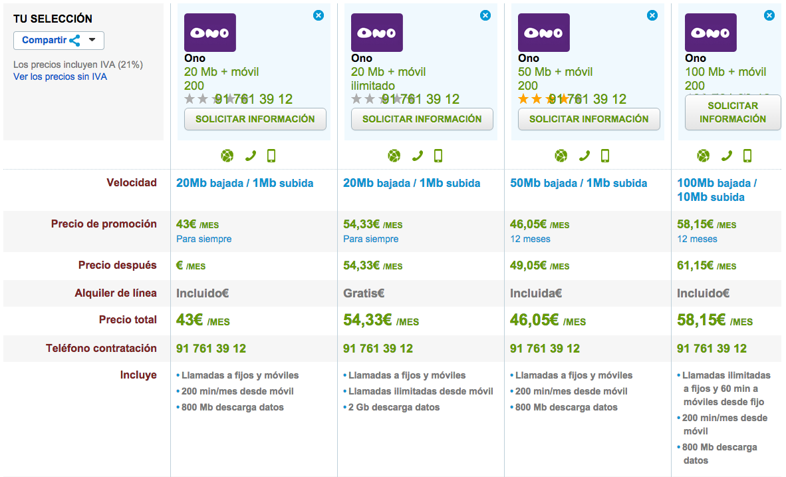
Task: Open the Ono logo of the 100 Mb + móvil 200 plan
Action: pyautogui.click(x=711, y=33)
